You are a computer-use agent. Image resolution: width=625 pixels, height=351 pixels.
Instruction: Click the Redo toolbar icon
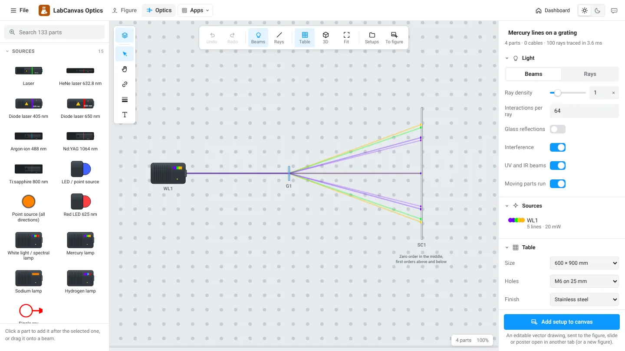coord(233,38)
